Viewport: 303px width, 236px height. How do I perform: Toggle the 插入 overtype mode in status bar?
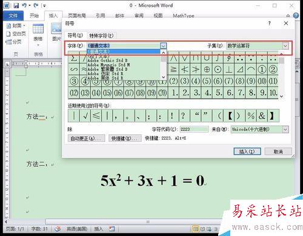pyautogui.click(x=99, y=229)
